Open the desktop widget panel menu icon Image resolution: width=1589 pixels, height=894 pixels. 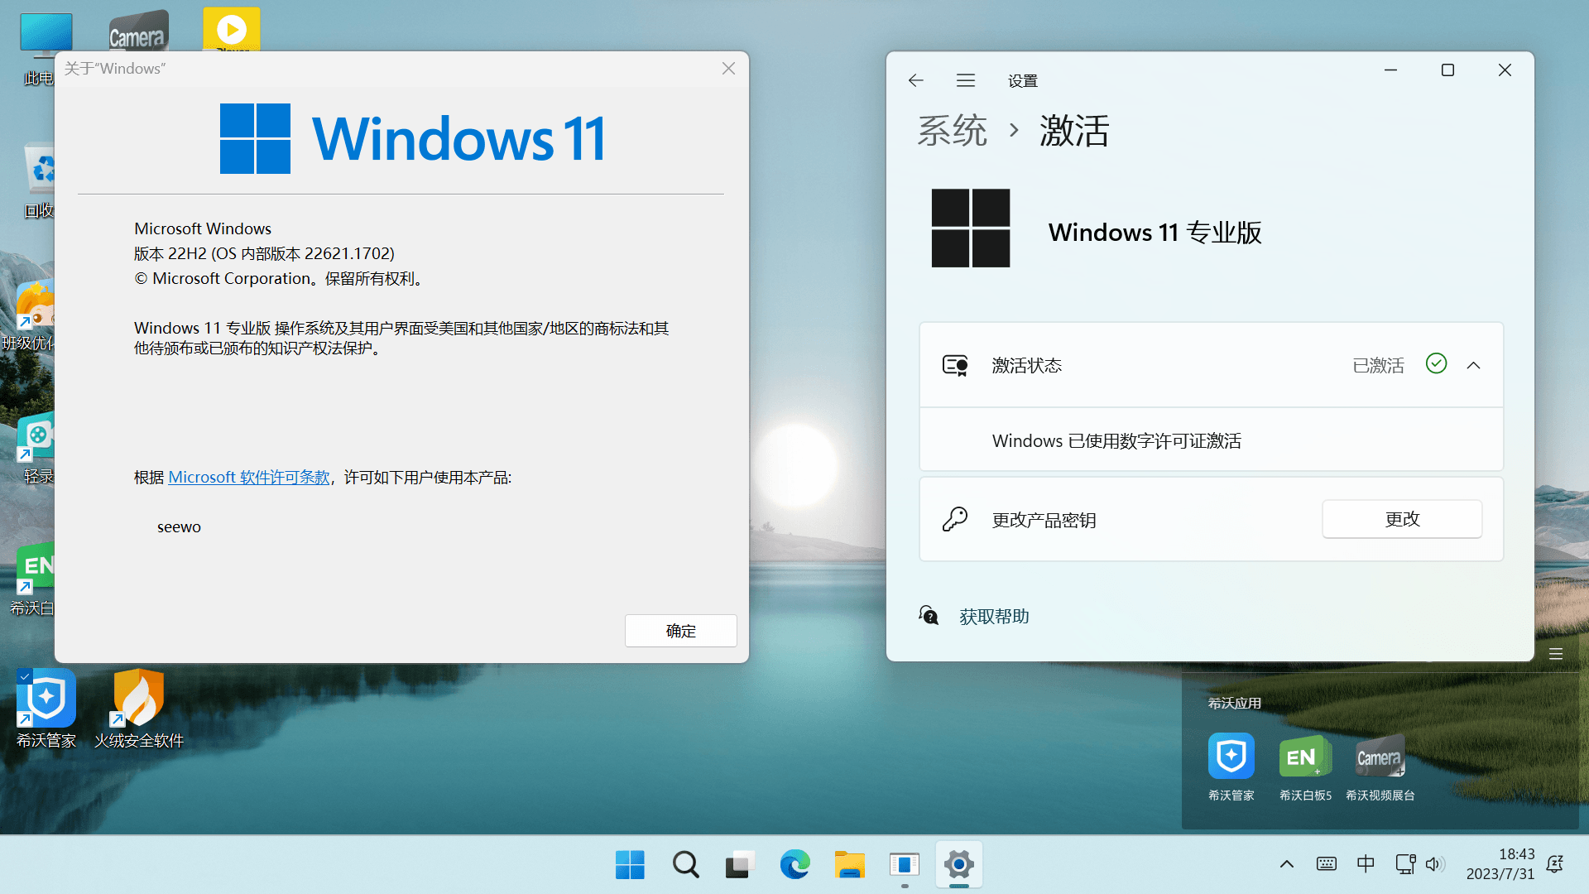[1556, 654]
